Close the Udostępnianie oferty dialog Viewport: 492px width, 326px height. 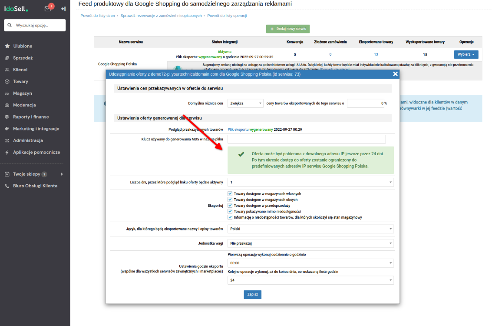395,74
